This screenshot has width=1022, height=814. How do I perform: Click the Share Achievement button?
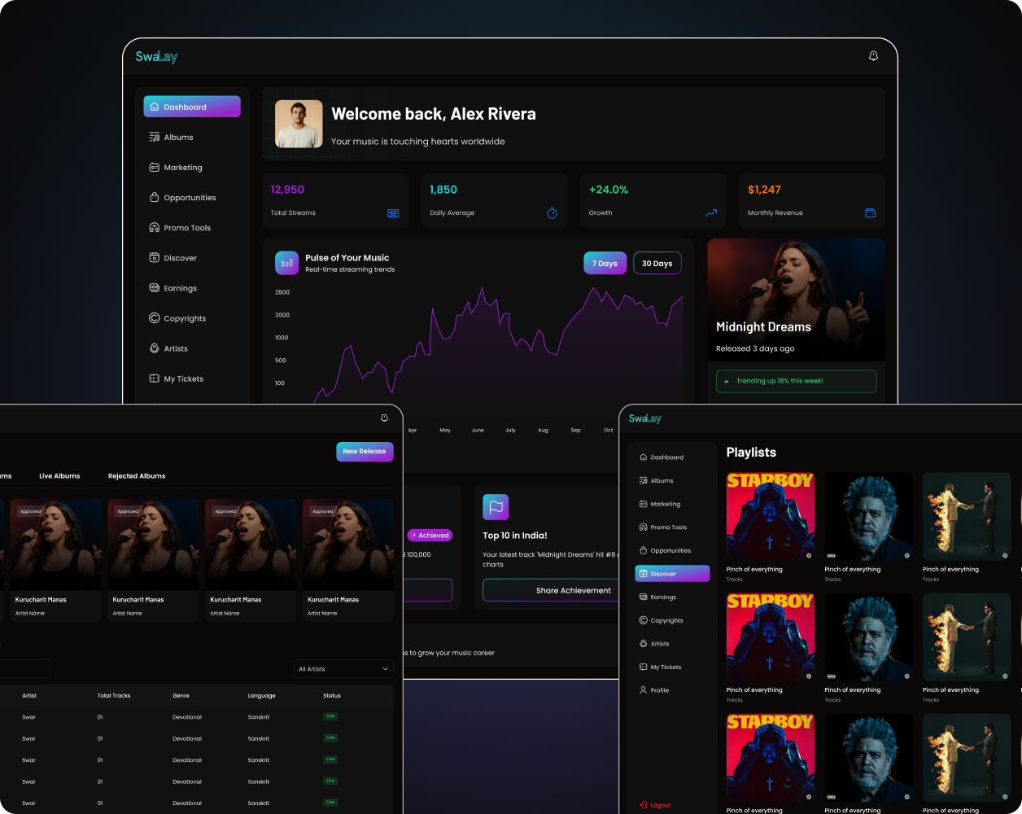pyautogui.click(x=573, y=590)
